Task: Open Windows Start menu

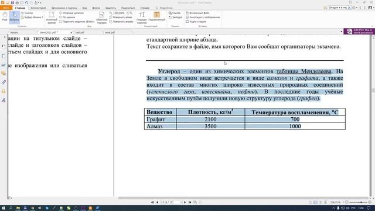Action: point(4,208)
